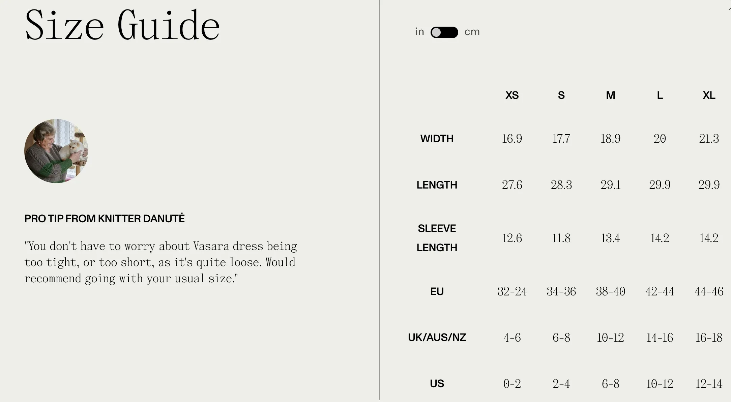The image size is (731, 402).
Task: Click the EU row label
Action: (x=437, y=291)
